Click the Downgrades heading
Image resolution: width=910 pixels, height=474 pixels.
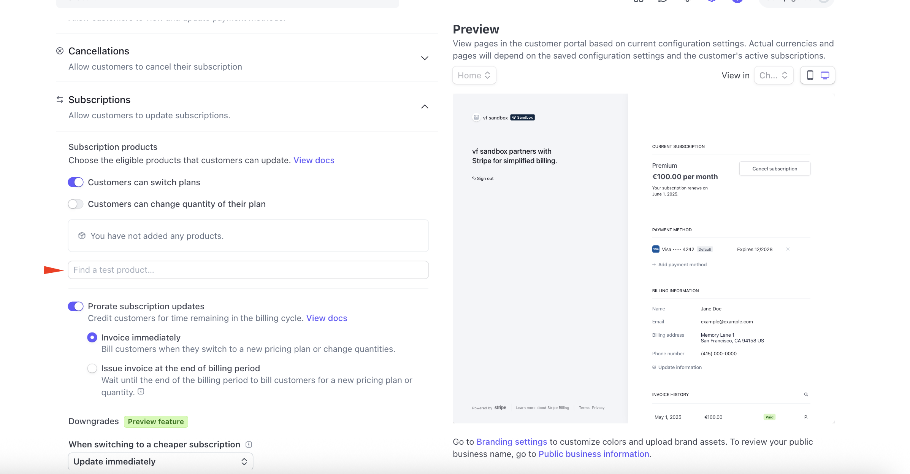[94, 422]
